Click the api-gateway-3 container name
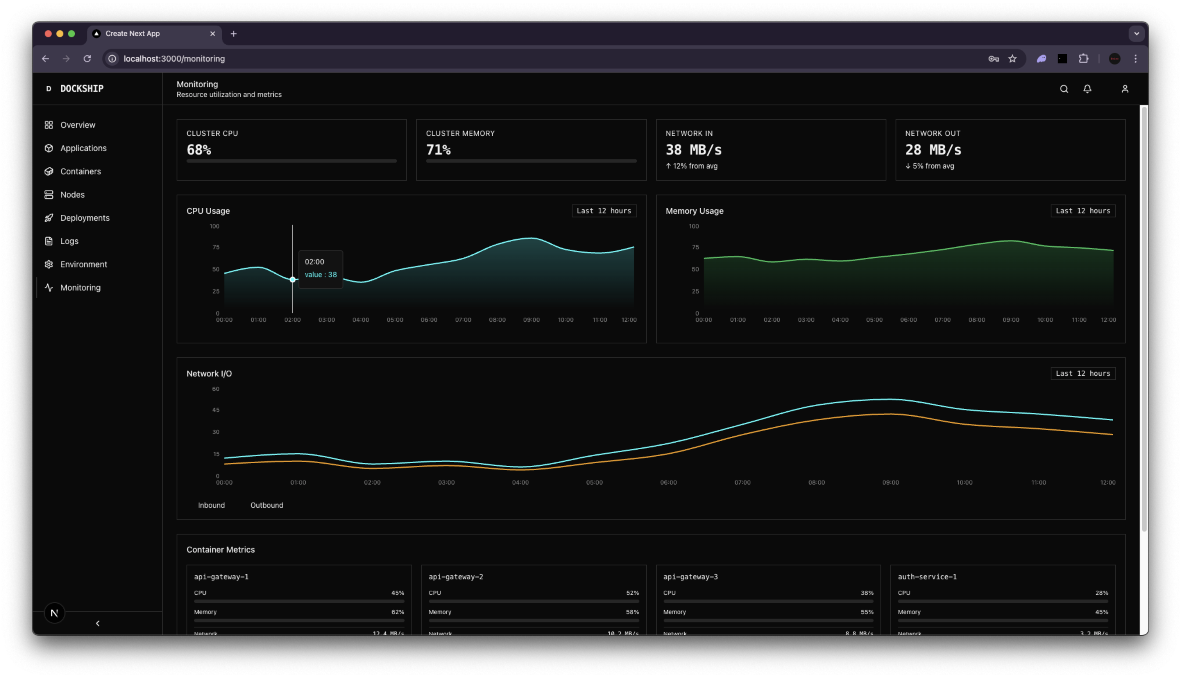 690,577
